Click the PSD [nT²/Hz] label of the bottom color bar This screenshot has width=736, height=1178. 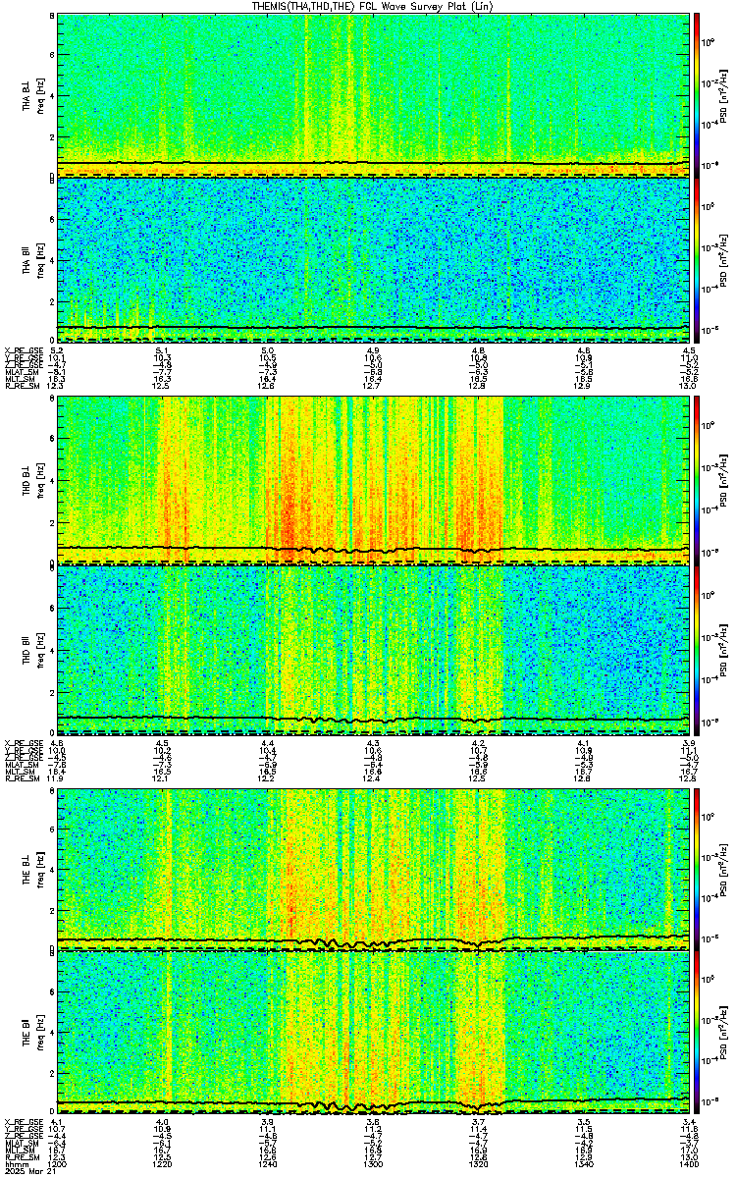tap(723, 1034)
